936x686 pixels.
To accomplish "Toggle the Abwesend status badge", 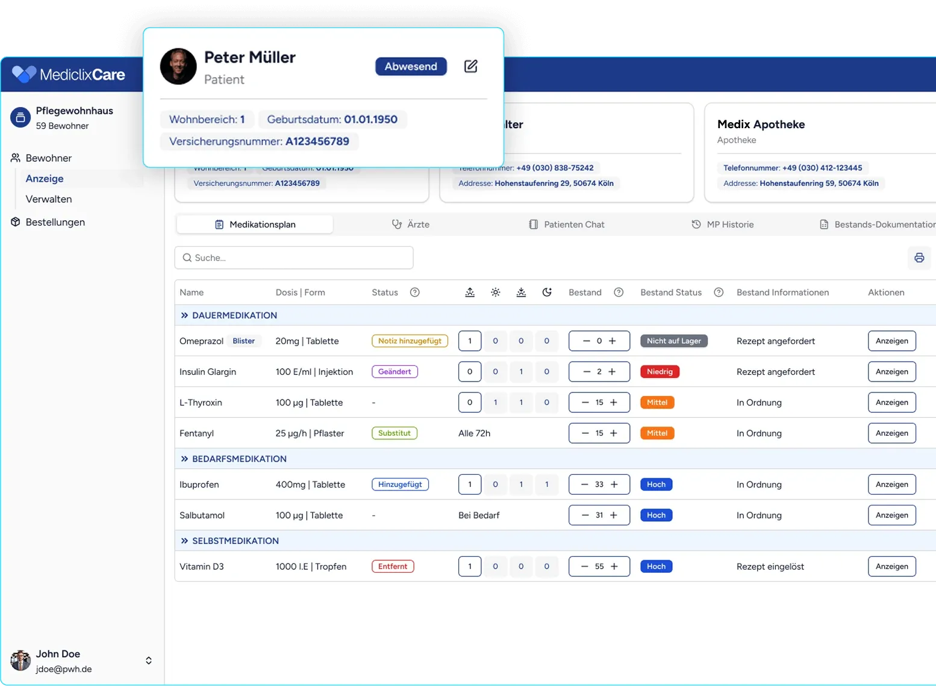I will (411, 66).
